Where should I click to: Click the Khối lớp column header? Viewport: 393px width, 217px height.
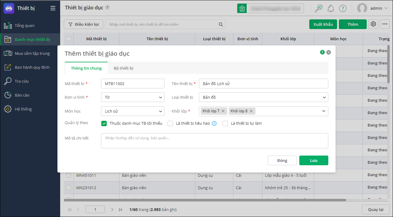[x=288, y=39]
